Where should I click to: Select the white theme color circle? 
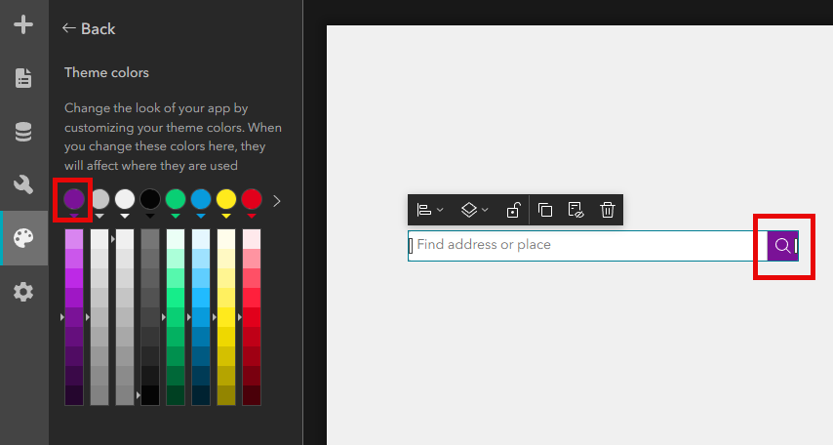coord(125,199)
